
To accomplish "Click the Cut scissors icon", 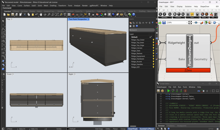I will 25,14.
